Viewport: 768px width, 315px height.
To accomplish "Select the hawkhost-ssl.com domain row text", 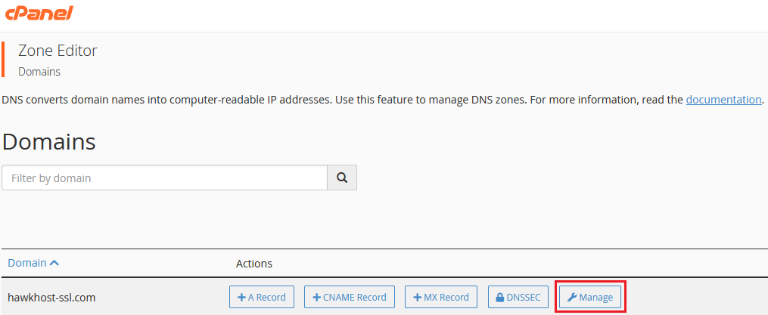I will [51, 298].
